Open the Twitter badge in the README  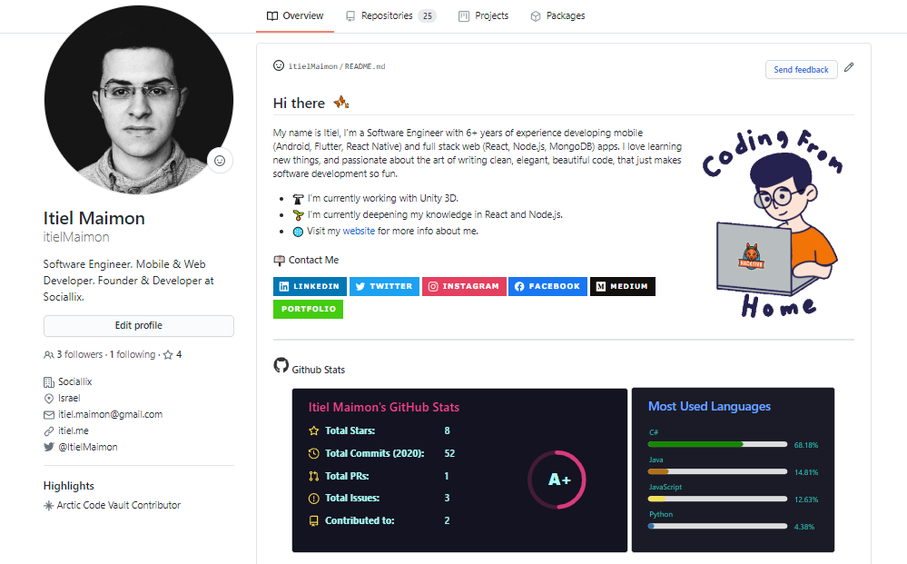[384, 286]
